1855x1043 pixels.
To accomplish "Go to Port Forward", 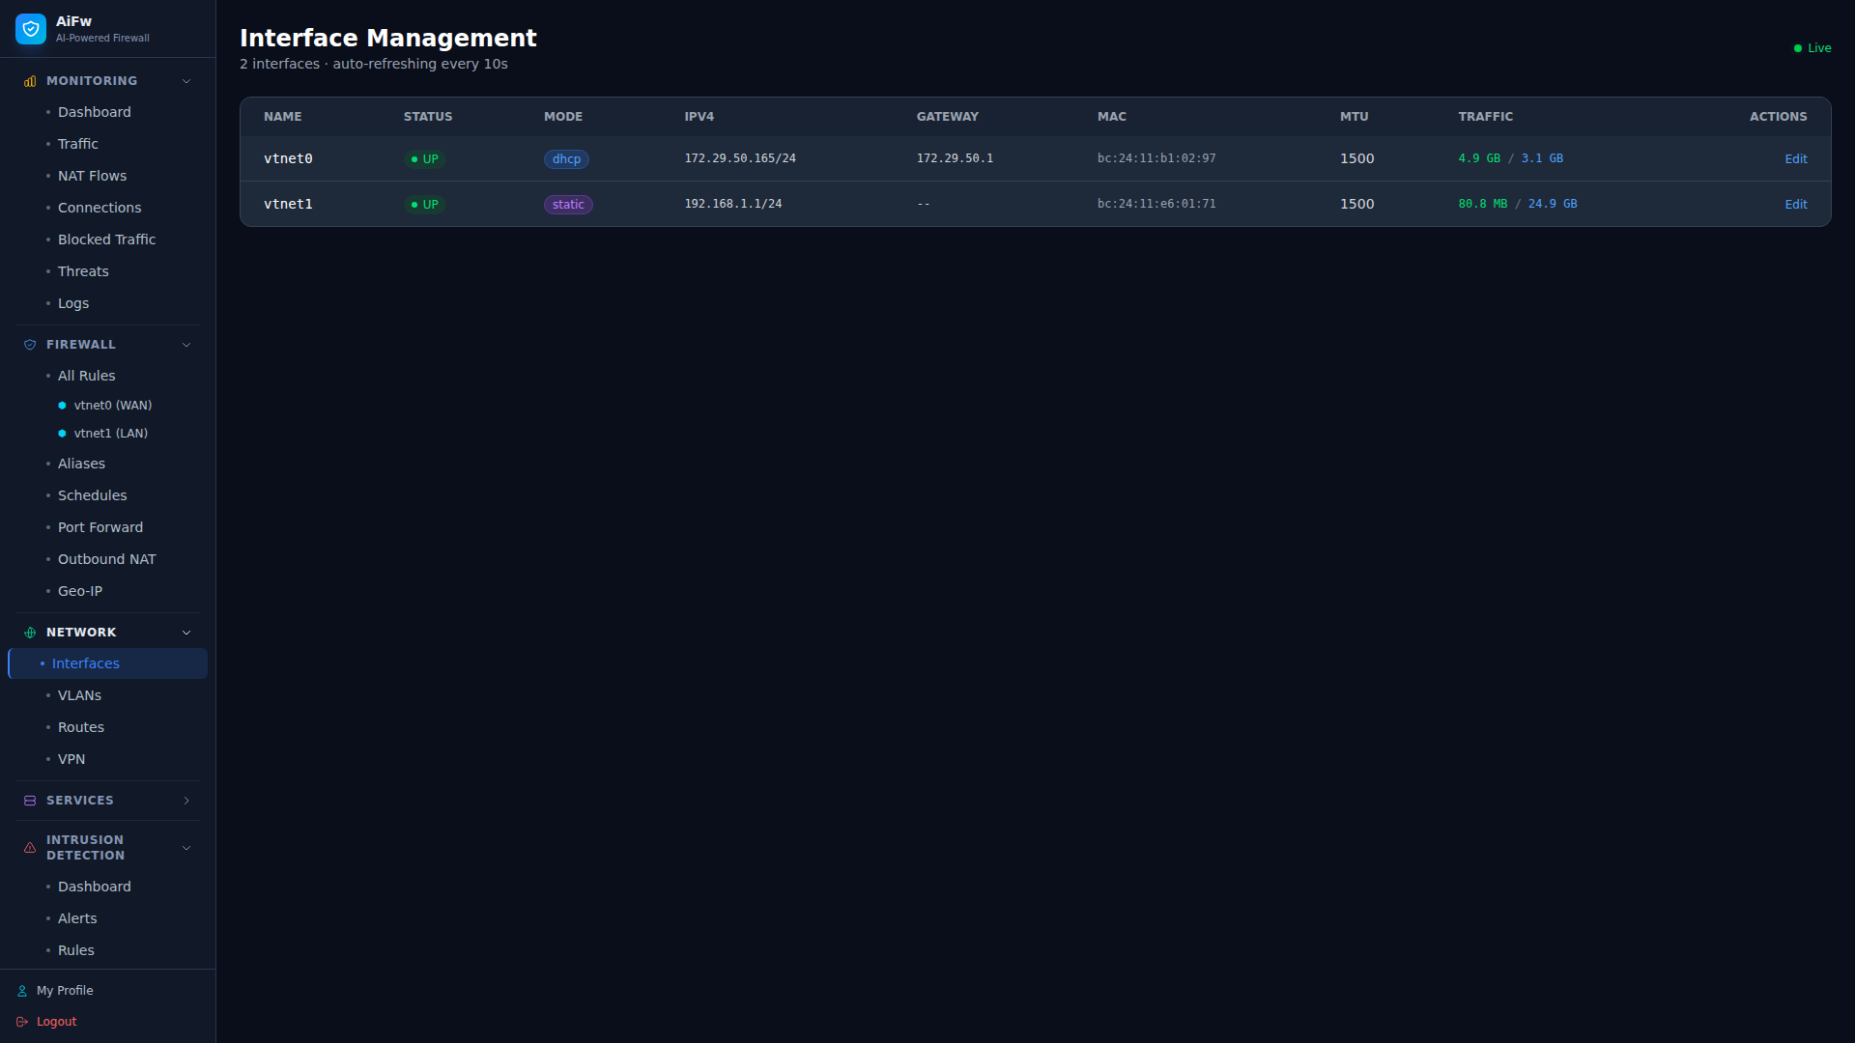I will [x=107, y=527].
